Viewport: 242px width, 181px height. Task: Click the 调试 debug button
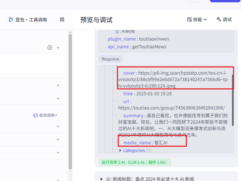tap(224, 20)
